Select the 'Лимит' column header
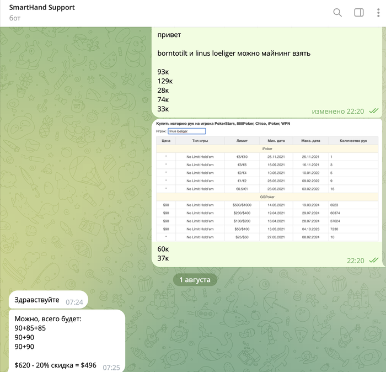The width and height of the screenshot is (386, 372). 242,141
